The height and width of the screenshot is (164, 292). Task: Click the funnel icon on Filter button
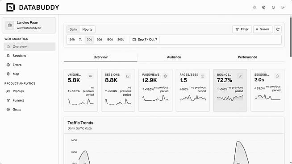pyautogui.click(x=237, y=29)
